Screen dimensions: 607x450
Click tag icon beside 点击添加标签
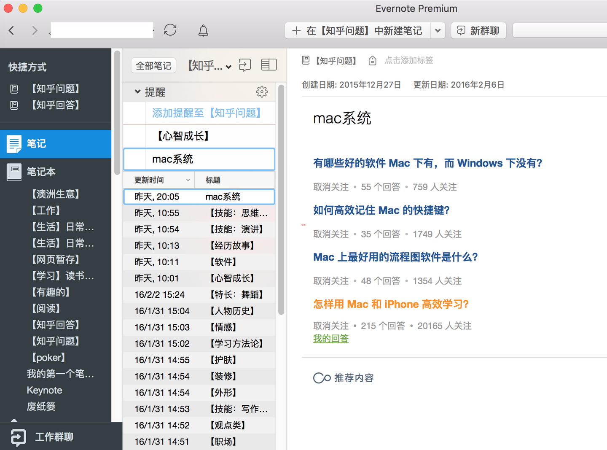coord(372,61)
